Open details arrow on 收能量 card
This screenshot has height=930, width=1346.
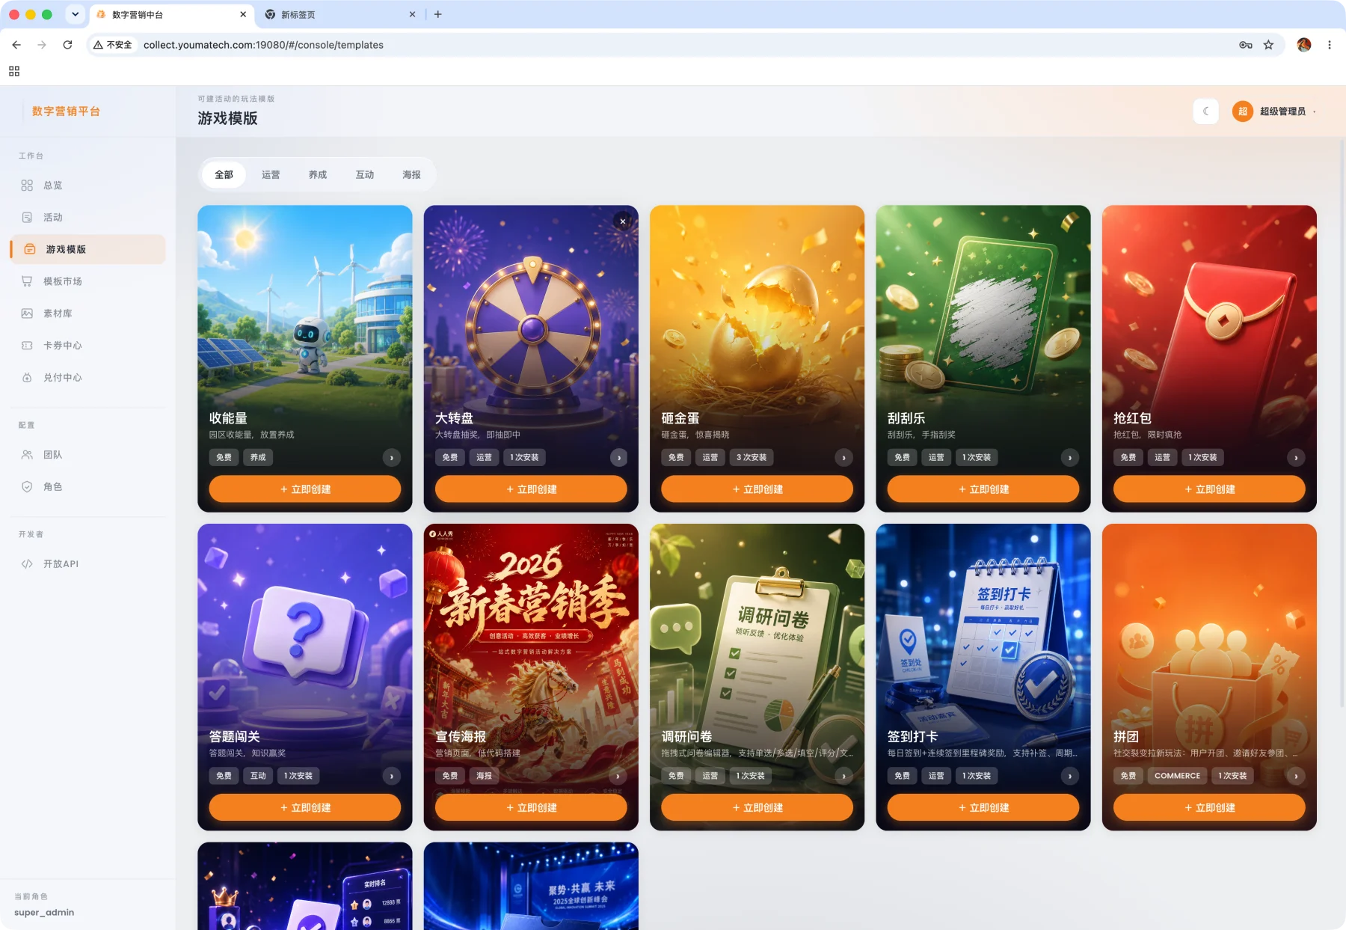[392, 458]
